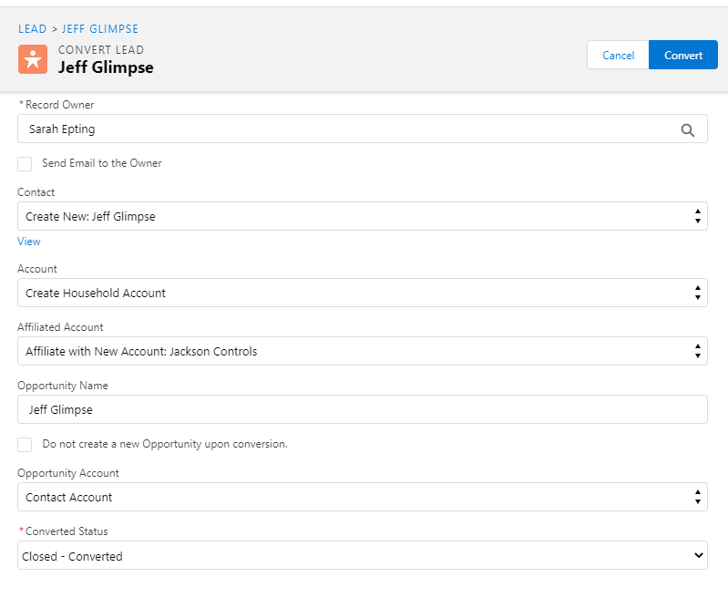
Task: Open the Converted Status select list
Action: pos(362,555)
